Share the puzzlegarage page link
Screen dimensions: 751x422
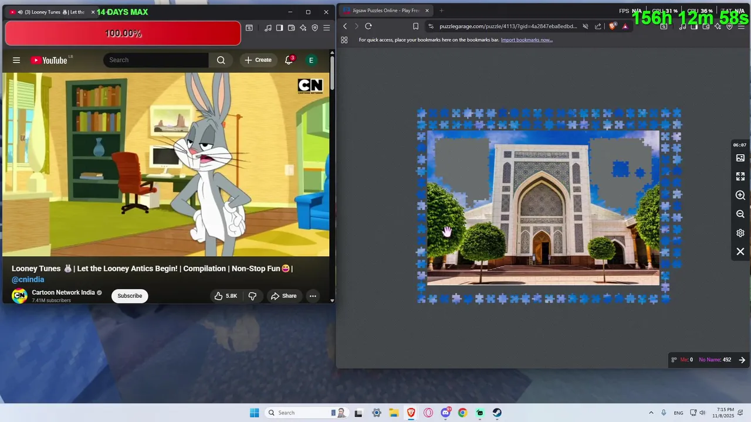pyautogui.click(x=598, y=26)
